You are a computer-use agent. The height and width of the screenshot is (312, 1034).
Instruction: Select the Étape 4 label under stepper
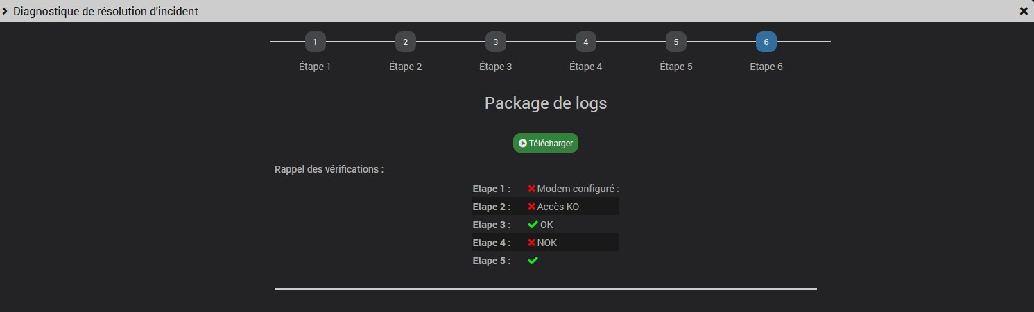coord(585,67)
